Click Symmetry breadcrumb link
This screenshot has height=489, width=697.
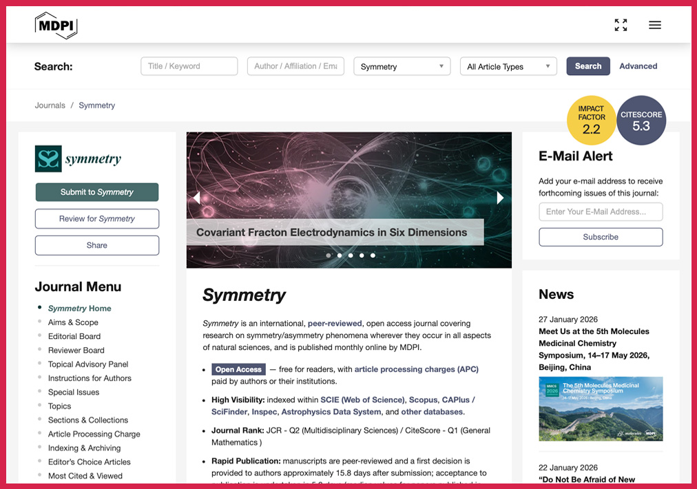[97, 105]
